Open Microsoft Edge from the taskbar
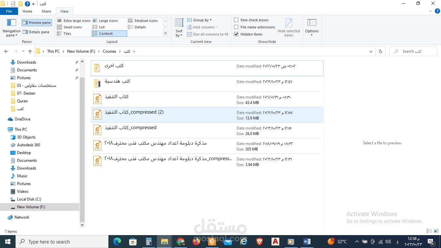 pos(117,242)
